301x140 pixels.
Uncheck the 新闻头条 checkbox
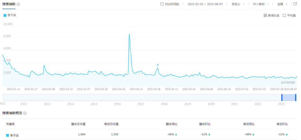265,16
